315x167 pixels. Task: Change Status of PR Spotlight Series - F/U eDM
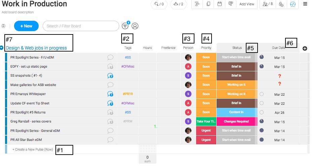(237, 57)
